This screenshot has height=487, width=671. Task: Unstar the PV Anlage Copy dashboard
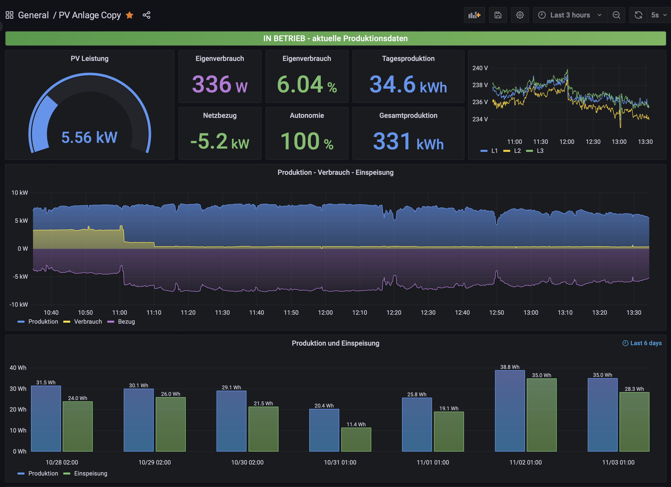[129, 15]
